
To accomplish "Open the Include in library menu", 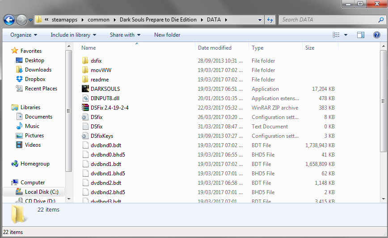I will point(73,35).
